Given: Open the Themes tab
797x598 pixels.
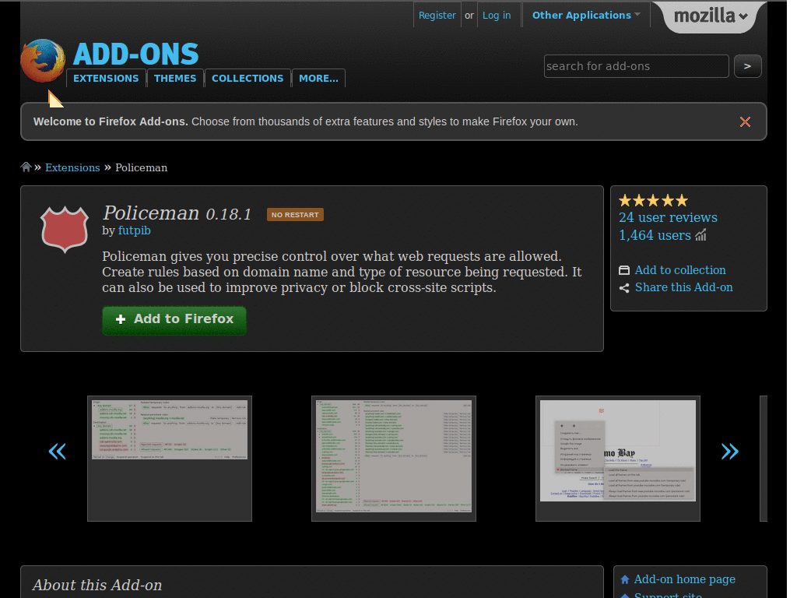Looking at the screenshot, I should click(x=175, y=79).
